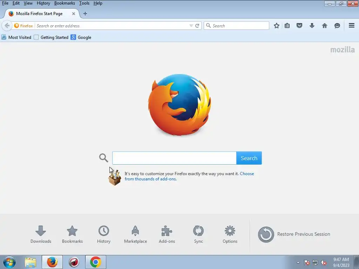Open the search engine magnifier dropdown in toolbar
The height and width of the screenshot is (269, 359).
pyautogui.click(x=208, y=26)
